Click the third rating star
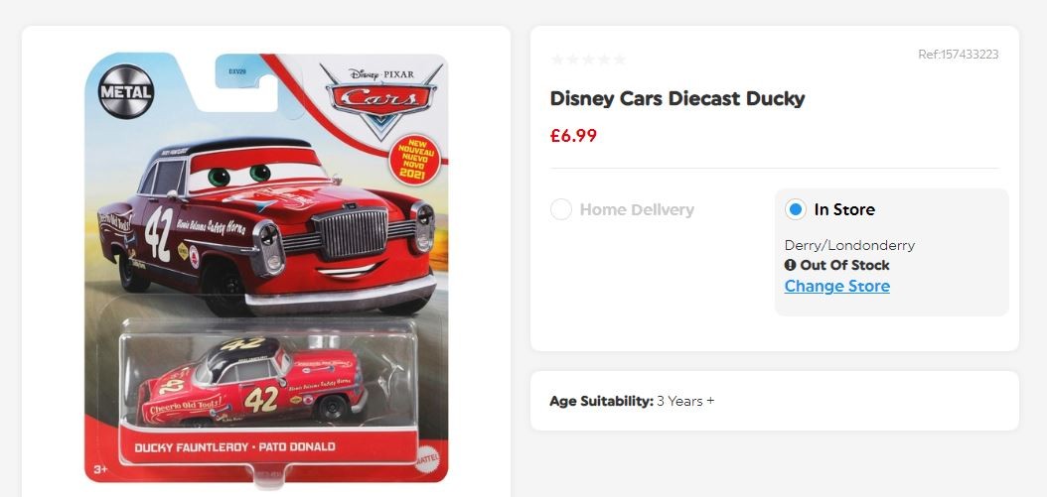The image size is (1047, 497). coord(588,61)
